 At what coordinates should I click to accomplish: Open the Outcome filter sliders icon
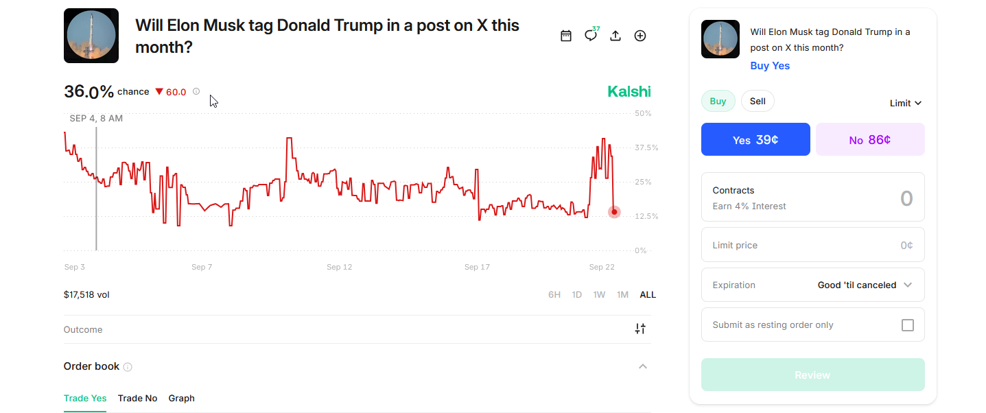[x=640, y=329]
